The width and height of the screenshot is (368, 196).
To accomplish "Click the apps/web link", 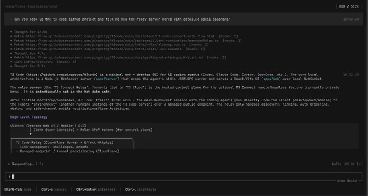I will [x=271, y=79].
